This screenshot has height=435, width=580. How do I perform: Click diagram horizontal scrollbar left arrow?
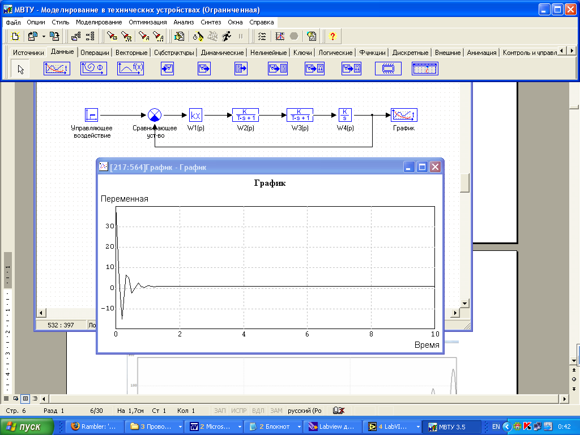[x=41, y=313]
